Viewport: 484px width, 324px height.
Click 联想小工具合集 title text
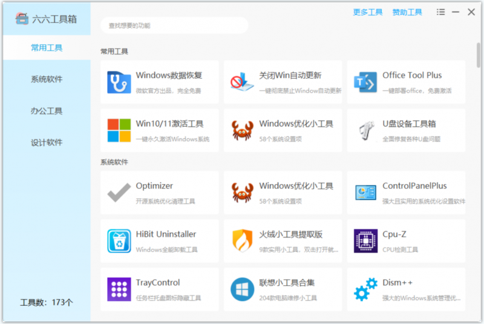[287, 283]
